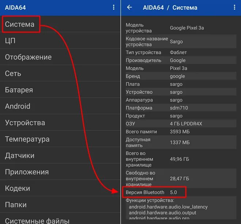The width and height of the screenshot is (241, 224).
Task: Open the overflow menu in Система screen
Action: pyautogui.click(x=234, y=7)
